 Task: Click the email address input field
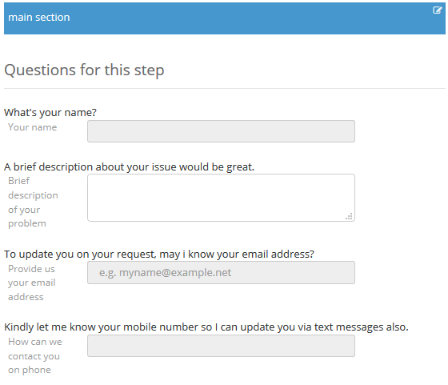221,272
